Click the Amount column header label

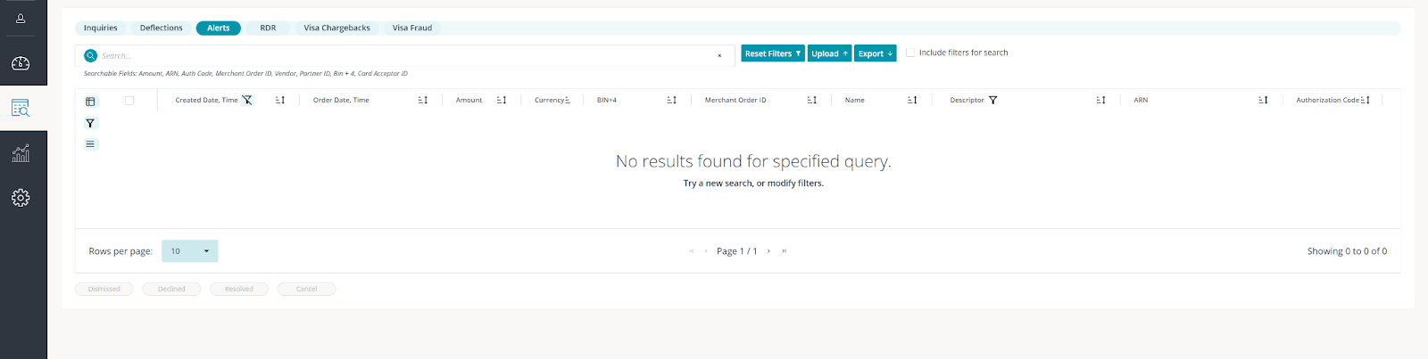[469, 100]
